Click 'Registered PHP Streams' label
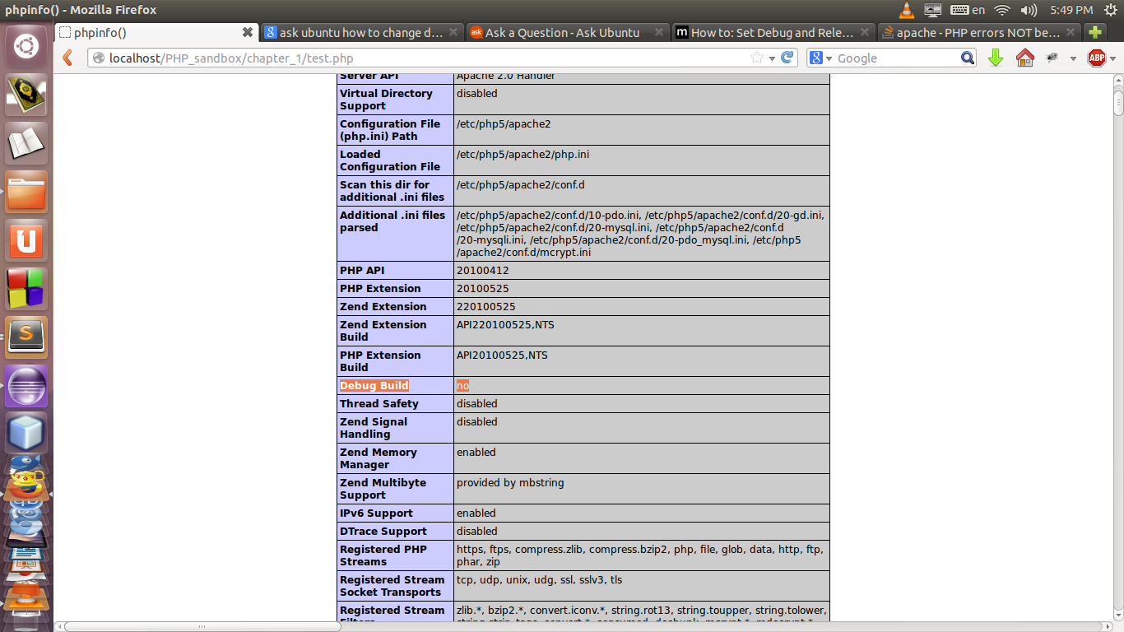 (383, 555)
